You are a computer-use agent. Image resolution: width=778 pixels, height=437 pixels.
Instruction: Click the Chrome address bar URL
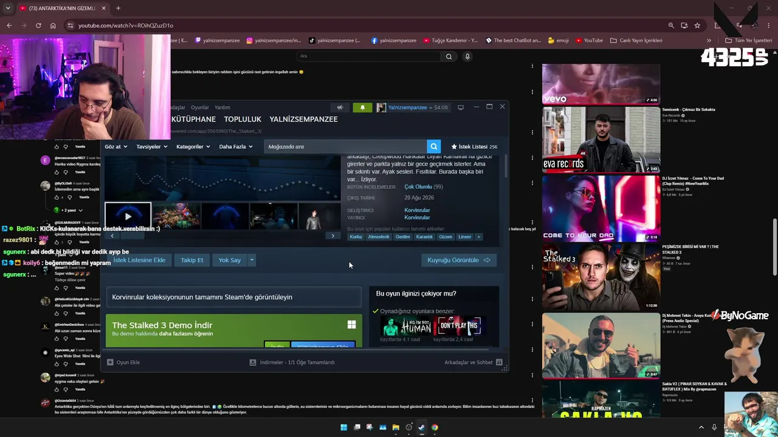click(126, 25)
